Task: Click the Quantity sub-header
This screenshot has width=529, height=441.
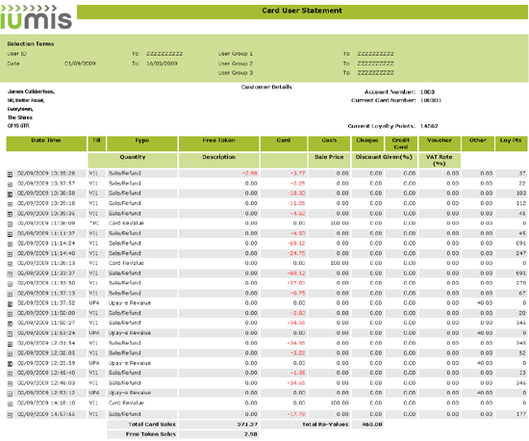Action: point(133,161)
